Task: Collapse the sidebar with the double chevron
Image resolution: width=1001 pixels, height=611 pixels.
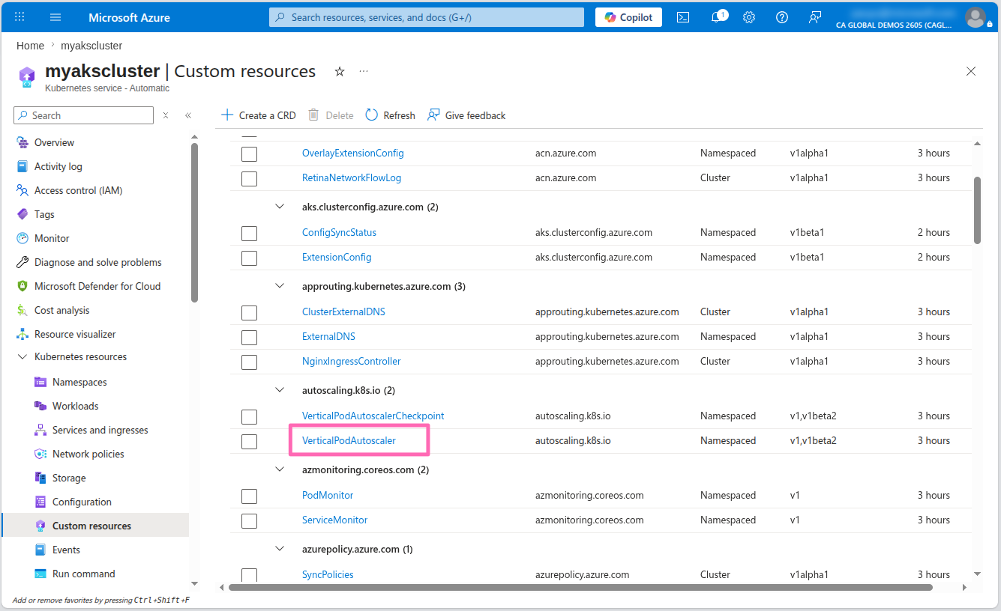Action: [188, 115]
